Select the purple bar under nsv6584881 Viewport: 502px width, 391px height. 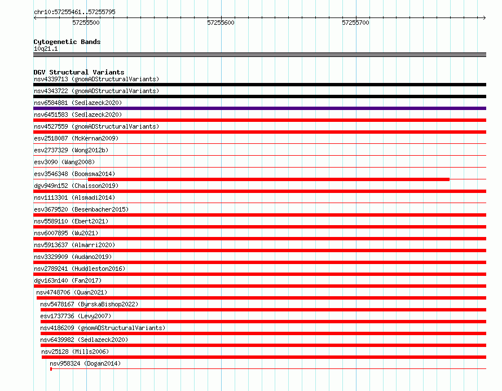[x=259, y=108]
